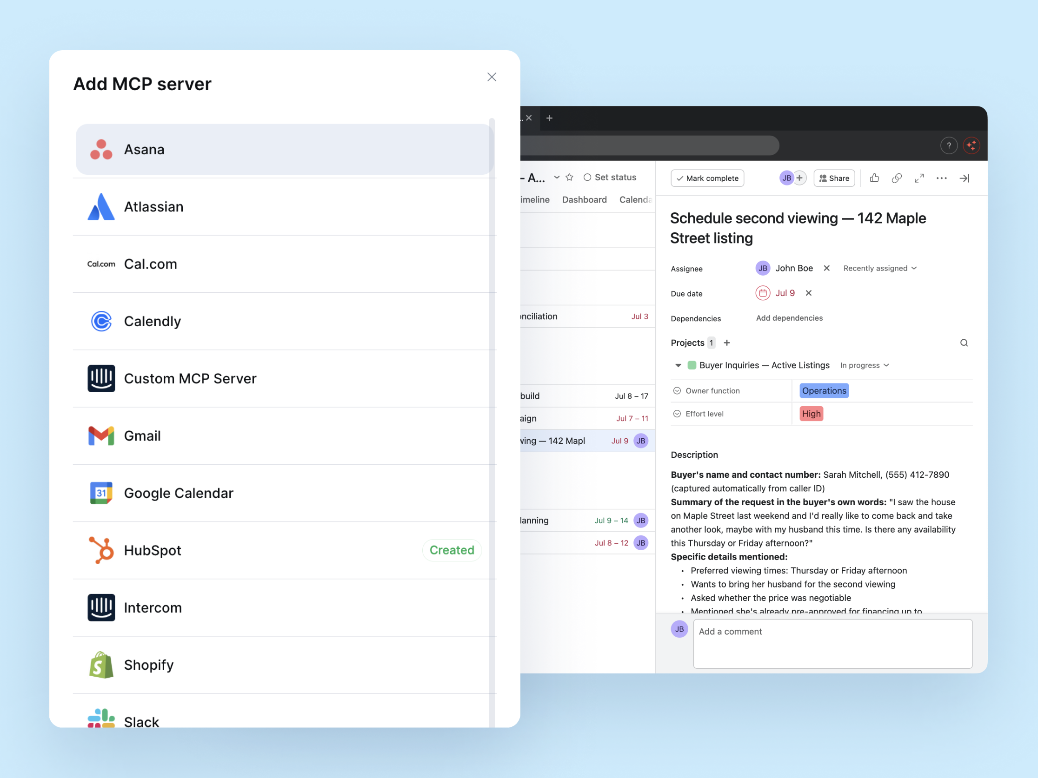Image resolution: width=1038 pixels, height=778 pixels.
Task: Click the John Boe assignee name
Action: click(793, 268)
